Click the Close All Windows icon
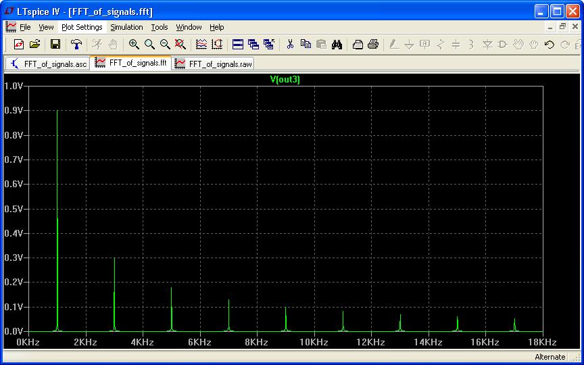This screenshot has width=584, height=365. (x=269, y=45)
